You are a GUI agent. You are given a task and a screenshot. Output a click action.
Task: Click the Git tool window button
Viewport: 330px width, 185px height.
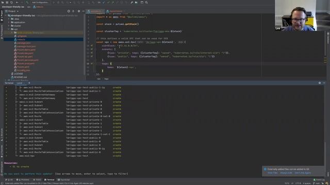pyautogui.click(x=9, y=180)
